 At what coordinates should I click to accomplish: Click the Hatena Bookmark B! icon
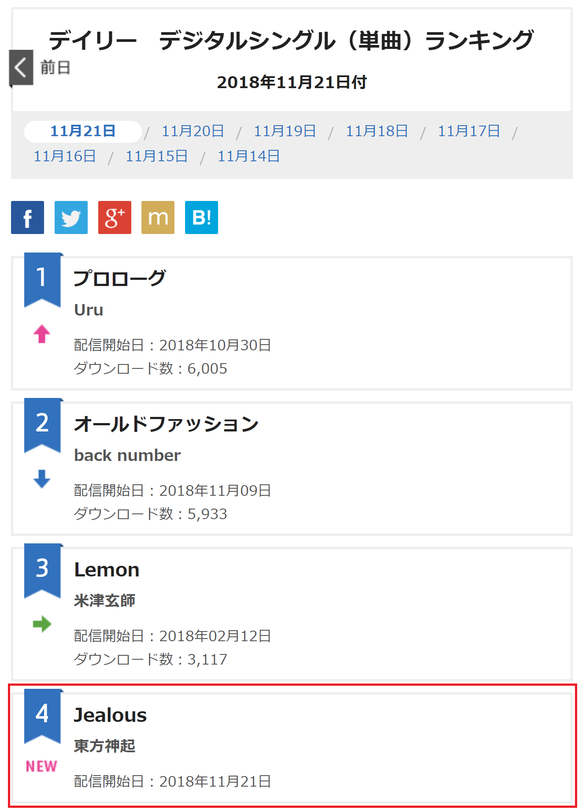coord(201,218)
